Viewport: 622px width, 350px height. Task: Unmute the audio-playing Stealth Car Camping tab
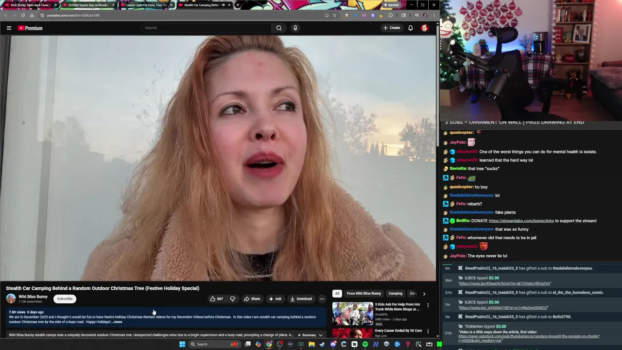pos(223,5)
